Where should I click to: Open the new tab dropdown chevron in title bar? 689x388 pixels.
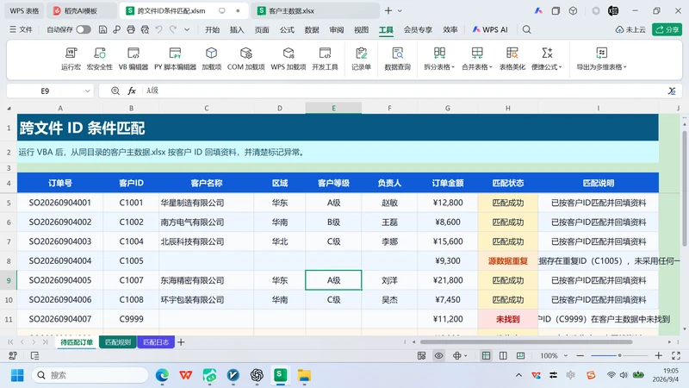(x=400, y=10)
